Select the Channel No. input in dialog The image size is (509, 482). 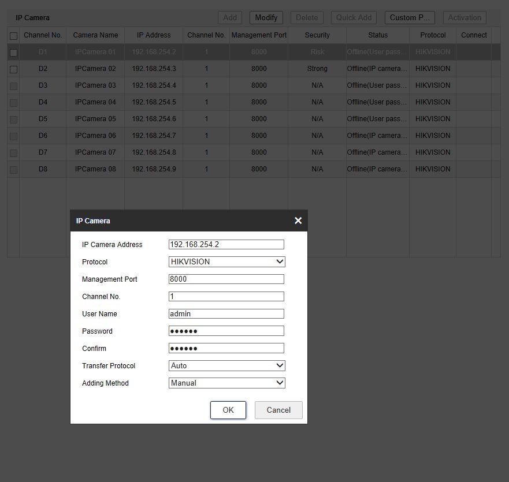click(x=226, y=296)
